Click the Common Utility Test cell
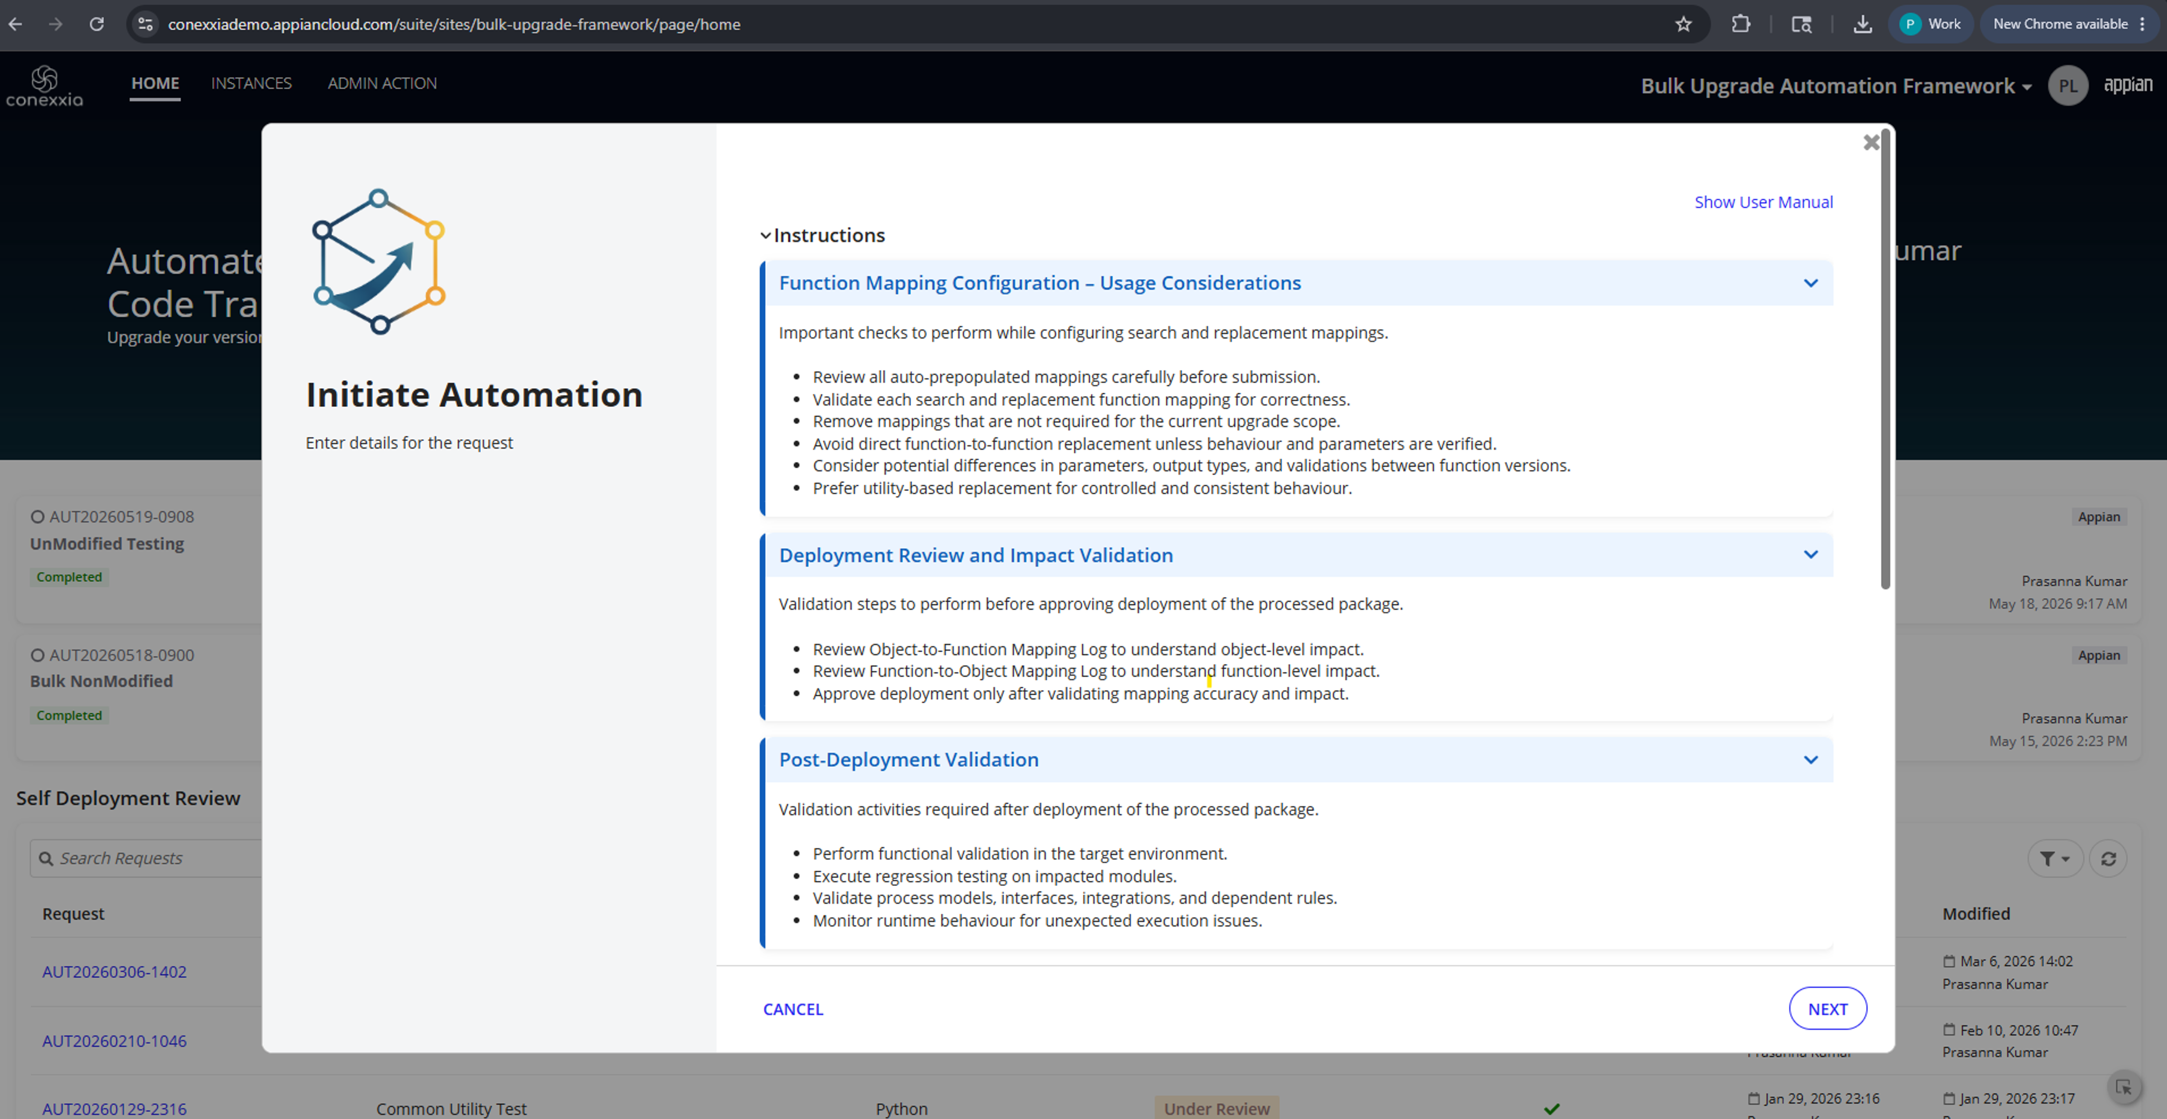Screen dimensions: 2167x1119 [451, 1109]
